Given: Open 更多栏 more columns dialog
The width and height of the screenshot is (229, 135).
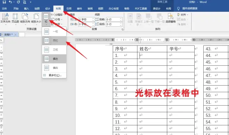Looking at the screenshot, I should (x=54, y=75).
